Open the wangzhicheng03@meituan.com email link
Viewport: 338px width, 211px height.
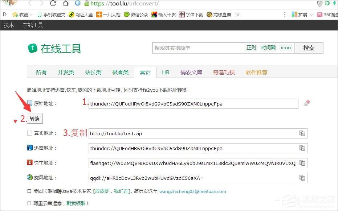[192, 191]
